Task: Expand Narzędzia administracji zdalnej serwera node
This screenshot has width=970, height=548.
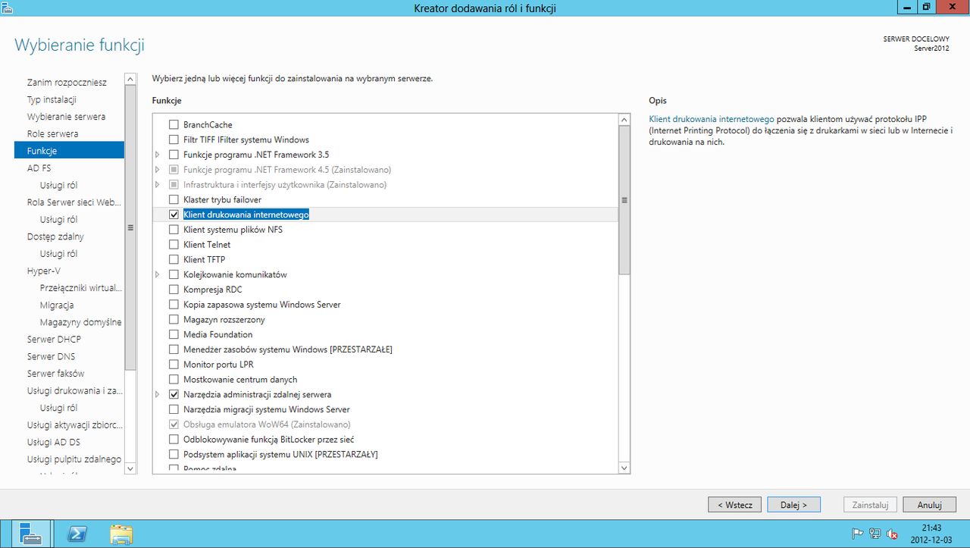Action: click(158, 394)
